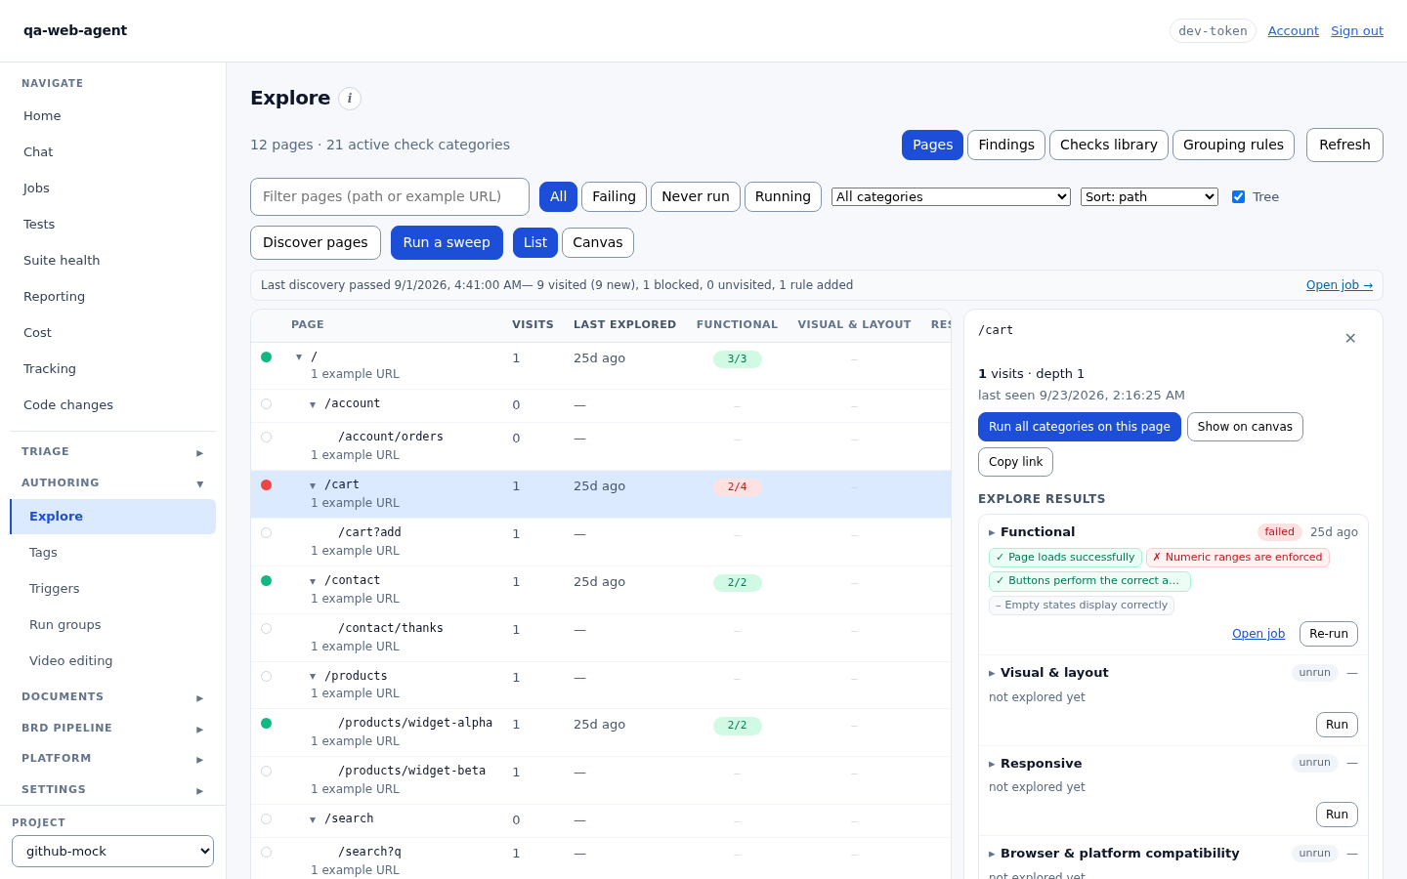Collapse the /products tree row

pyautogui.click(x=313, y=676)
